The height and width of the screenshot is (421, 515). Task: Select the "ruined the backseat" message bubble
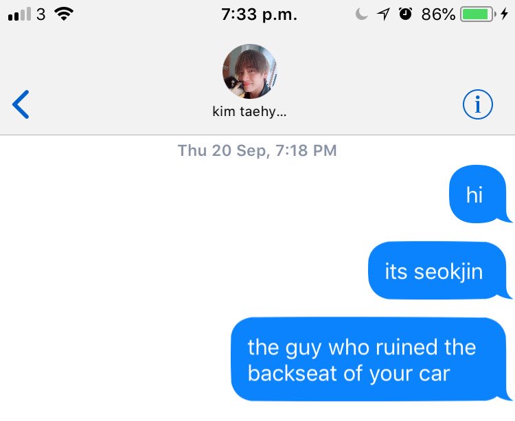tap(369, 359)
